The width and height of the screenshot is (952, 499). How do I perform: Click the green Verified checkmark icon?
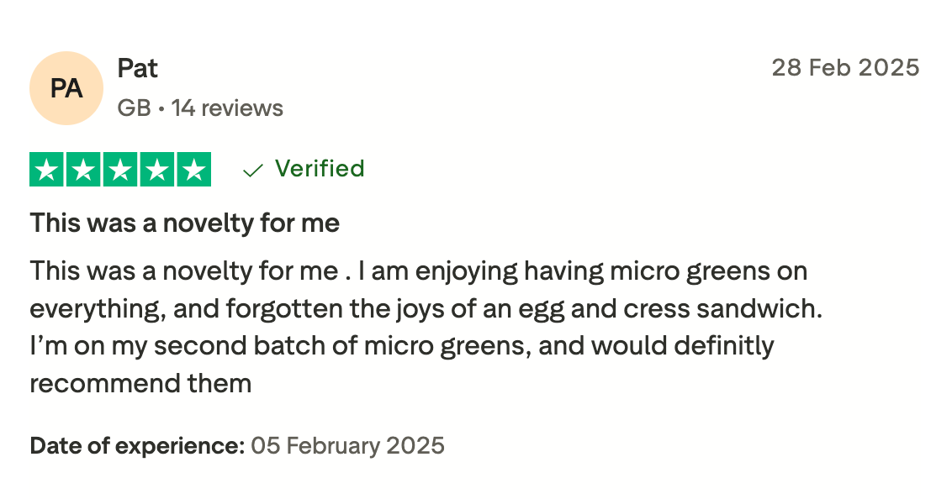(x=252, y=171)
